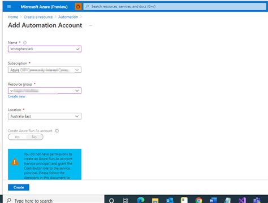
Task: Expand the Resource group dropdown
Action: (45, 91)
